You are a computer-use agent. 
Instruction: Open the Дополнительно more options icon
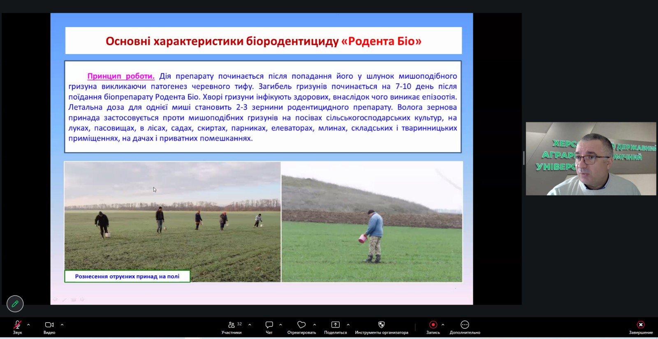pyautogui.click(x=465, y=325)
